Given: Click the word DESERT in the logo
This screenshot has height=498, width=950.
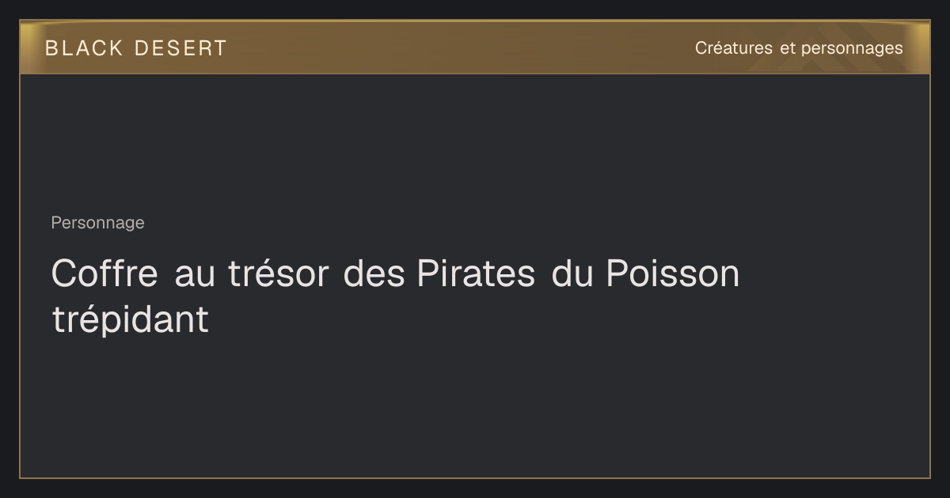Looking at the screenshot, I should (180, 48).
